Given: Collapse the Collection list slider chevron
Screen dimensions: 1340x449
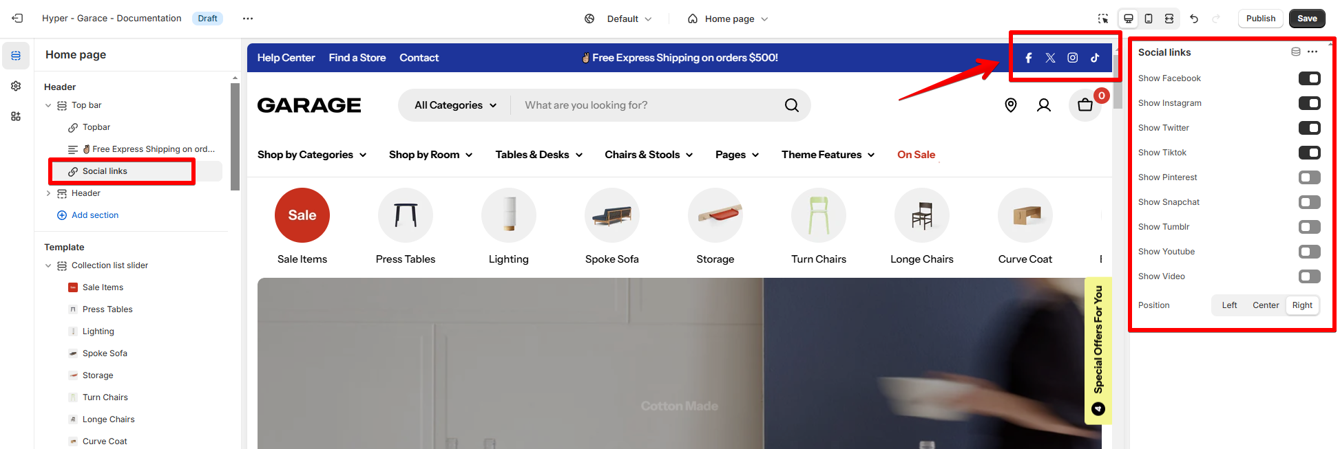Looking at the screenshot, I should [x=48, y=265].
